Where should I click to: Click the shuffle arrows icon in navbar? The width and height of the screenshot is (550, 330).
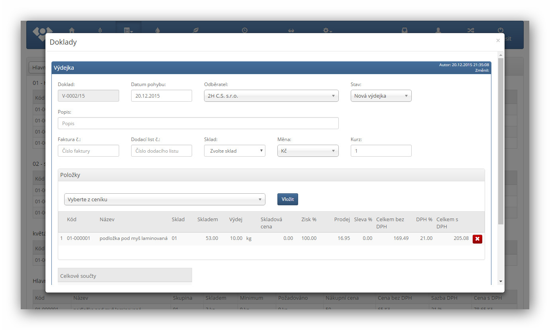[471, 30]
